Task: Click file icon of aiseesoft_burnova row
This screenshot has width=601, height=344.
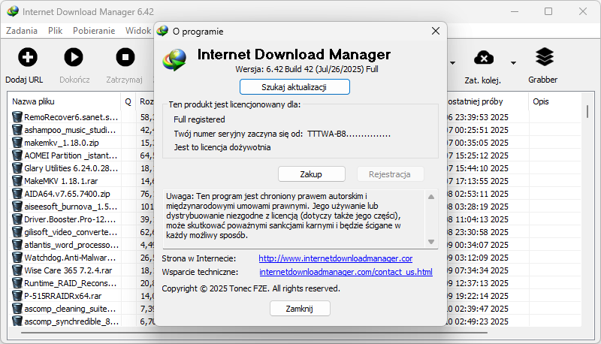Action: pyautogui.click(x=17, y=207)
